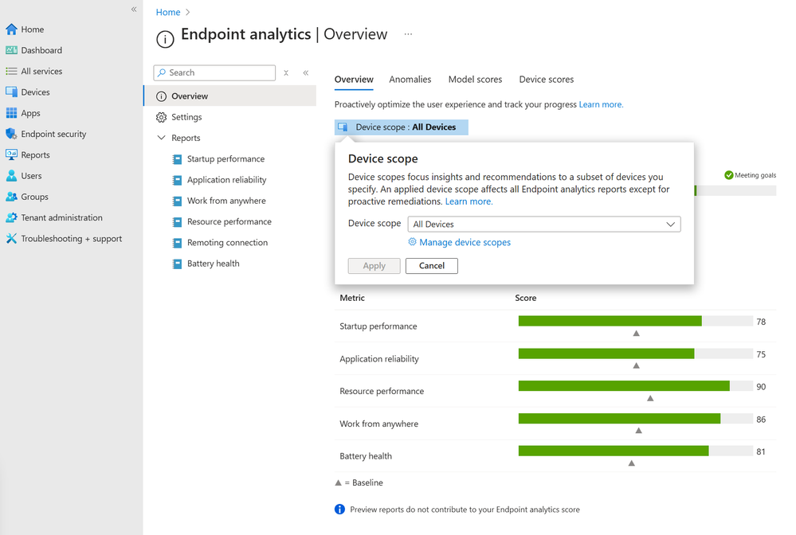Switch to the Device scores tab
This screenshot has width=796, height=535.
[x=547, y=80]
